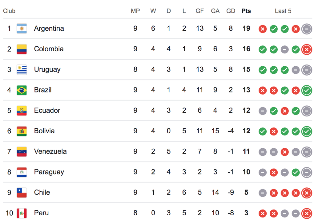Open the Ecuador team link
Image resolution: width=314 pixels, height=223 pixels.
[x=47, y=111]
